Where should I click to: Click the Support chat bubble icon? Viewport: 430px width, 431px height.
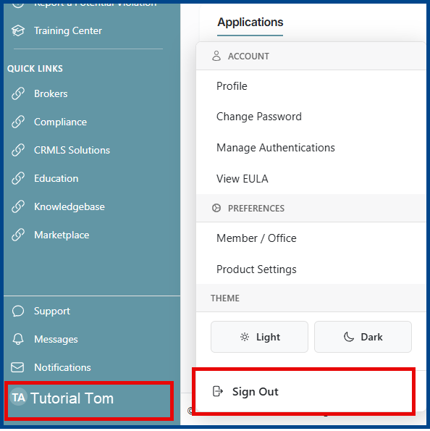tap(18, 311)
